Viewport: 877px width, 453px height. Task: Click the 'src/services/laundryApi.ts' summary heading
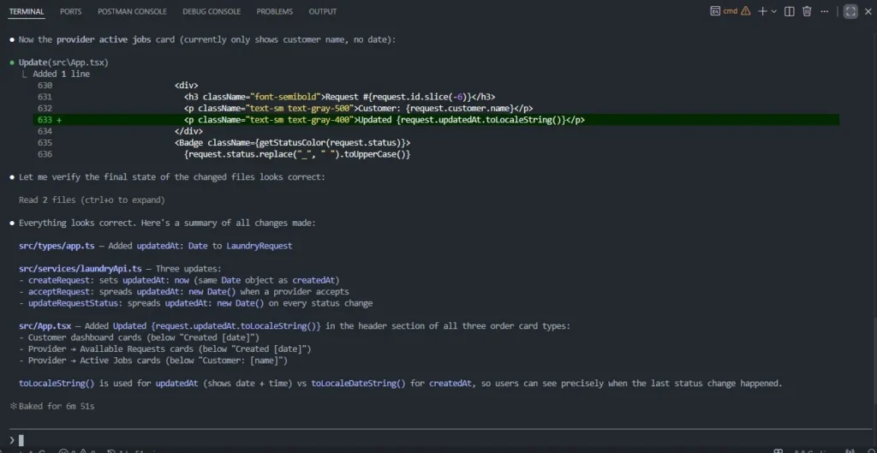[x=120, y=269]
